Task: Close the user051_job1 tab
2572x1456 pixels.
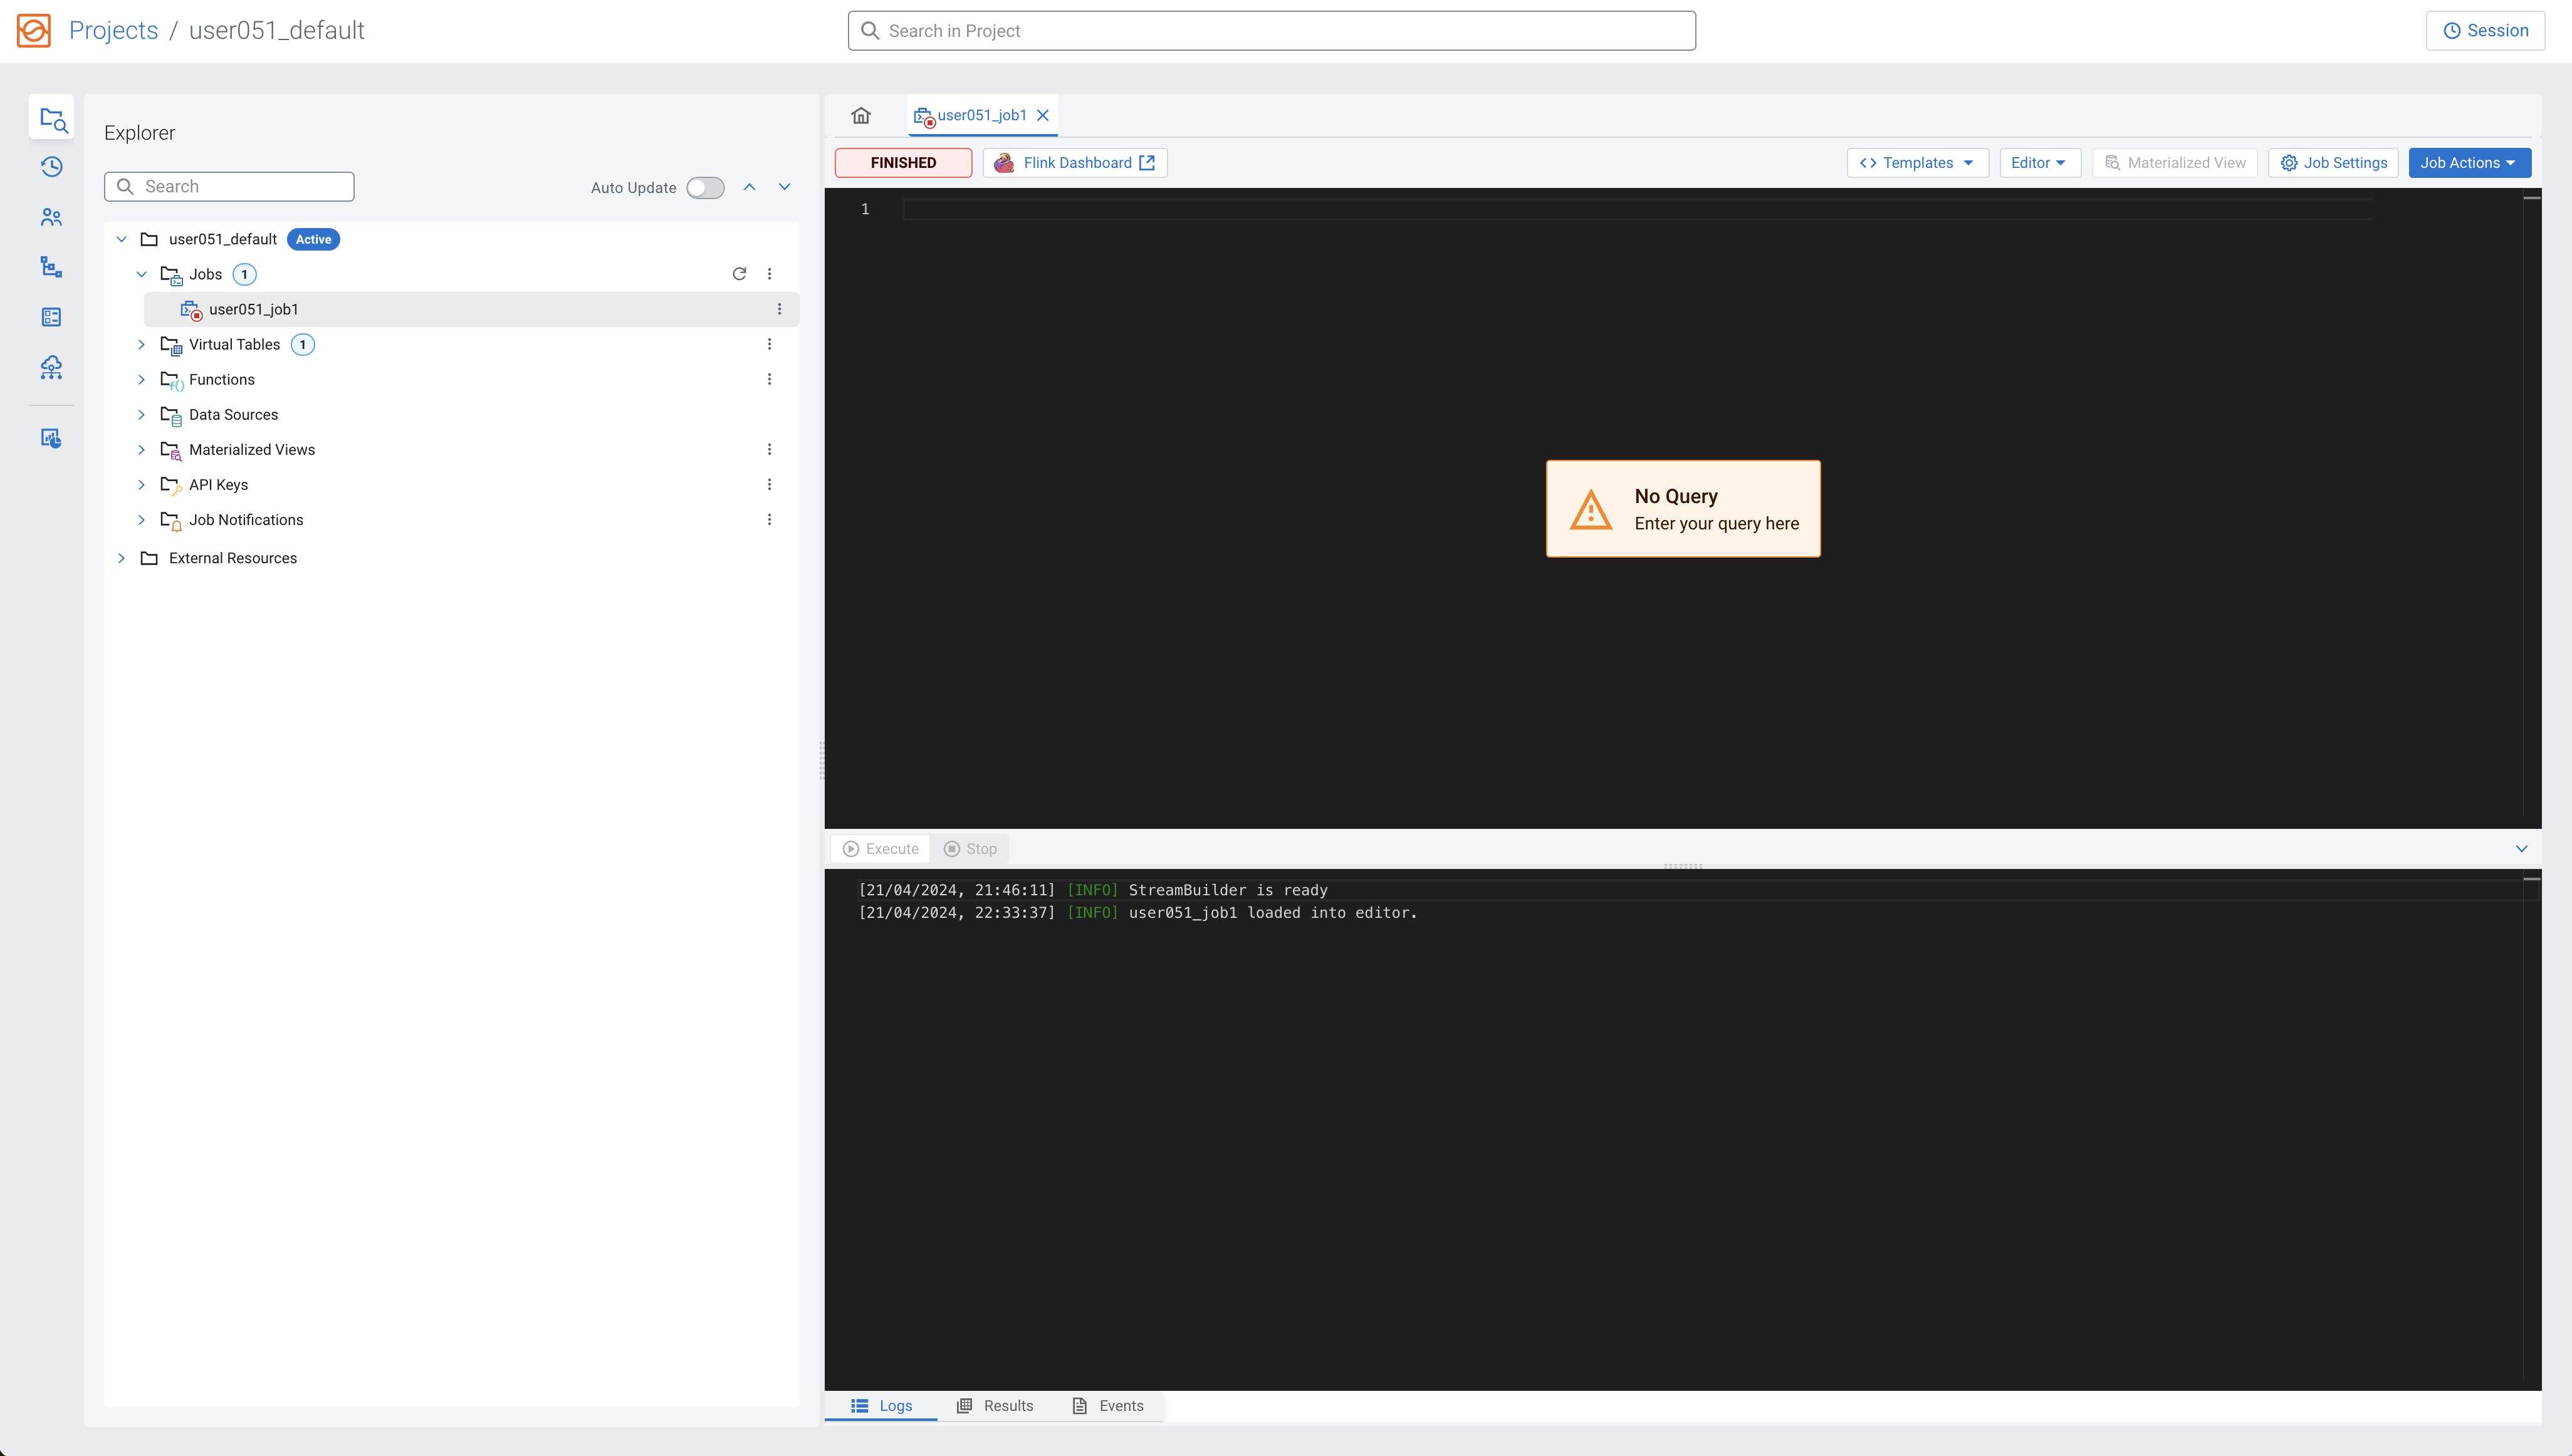Action: (x=1043, y=115)
